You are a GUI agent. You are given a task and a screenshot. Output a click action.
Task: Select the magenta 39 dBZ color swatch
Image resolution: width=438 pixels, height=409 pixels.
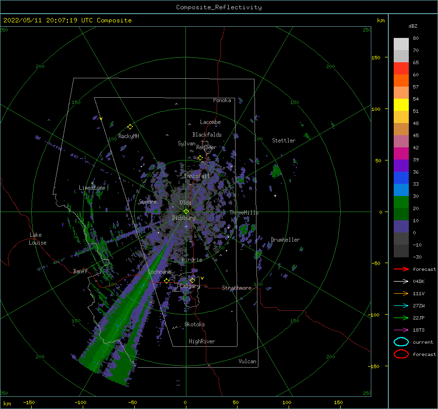[x=401, y=153]
